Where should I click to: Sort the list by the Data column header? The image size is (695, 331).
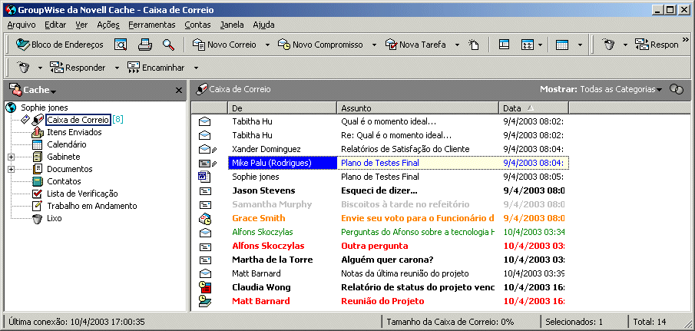click(534, 108)
